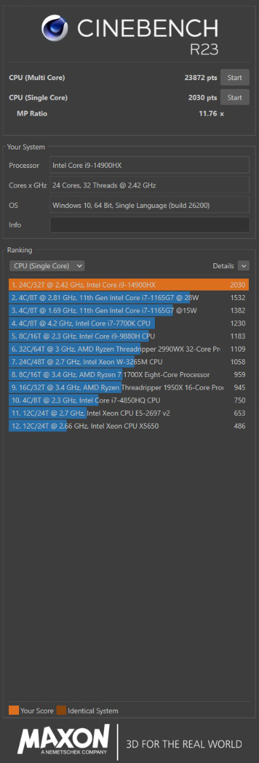
Task: Click the Processor field Intel Core i9-14900HX
Action: pos(150,166)
